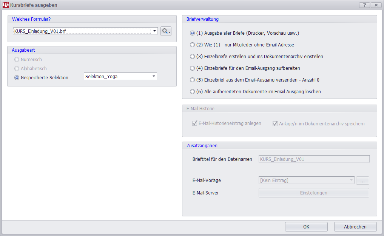Select (6) Alle aufbereiteten Dokumente löschen
This screenshot has width=384, height=236.
192,92
